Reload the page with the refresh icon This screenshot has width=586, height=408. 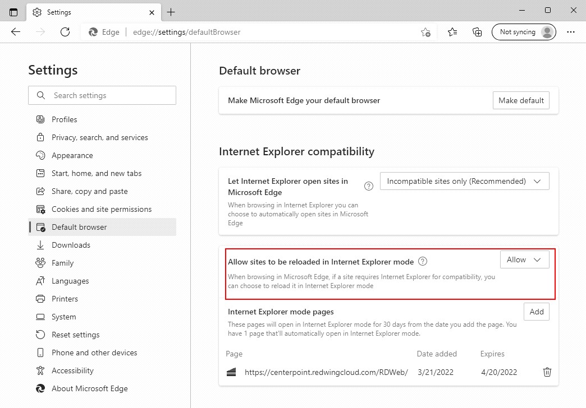[65, 32]
